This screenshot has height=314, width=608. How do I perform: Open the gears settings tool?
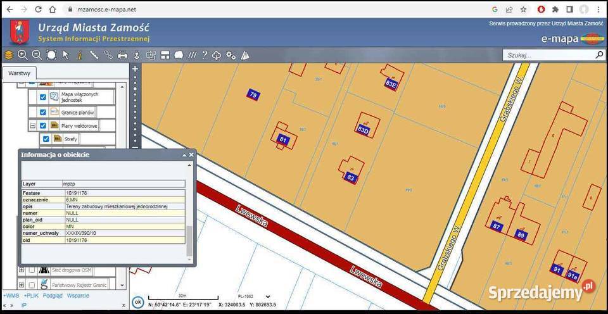click(x=231, y=56)
